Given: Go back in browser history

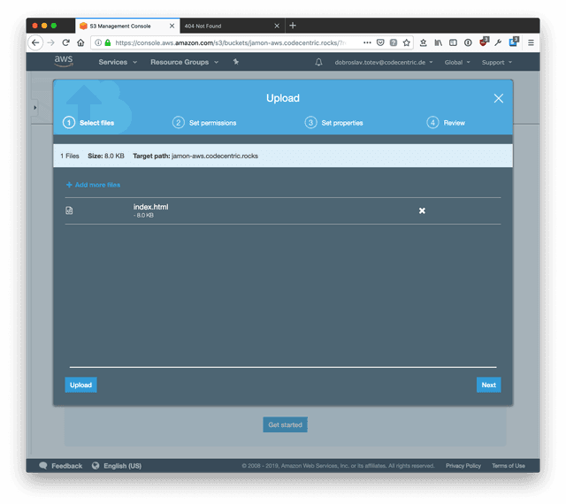Looking at the screenshot, I should click(35, 42).
